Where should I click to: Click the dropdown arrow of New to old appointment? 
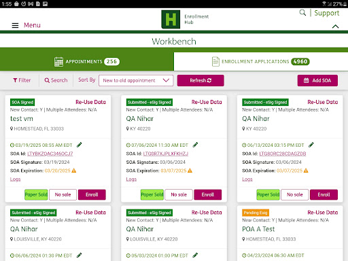[x=166, y=80]
